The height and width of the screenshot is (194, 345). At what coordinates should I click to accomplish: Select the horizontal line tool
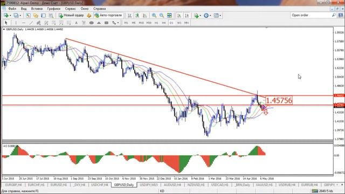tap(23, 23)
